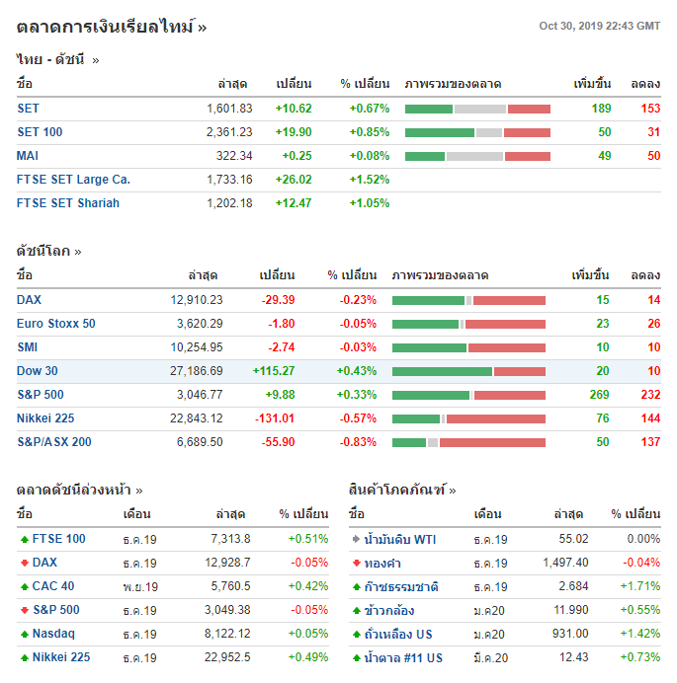
Task: Click the grey arrow icon beside น้ำมันดิบ WTI
Action: [356, 539]
